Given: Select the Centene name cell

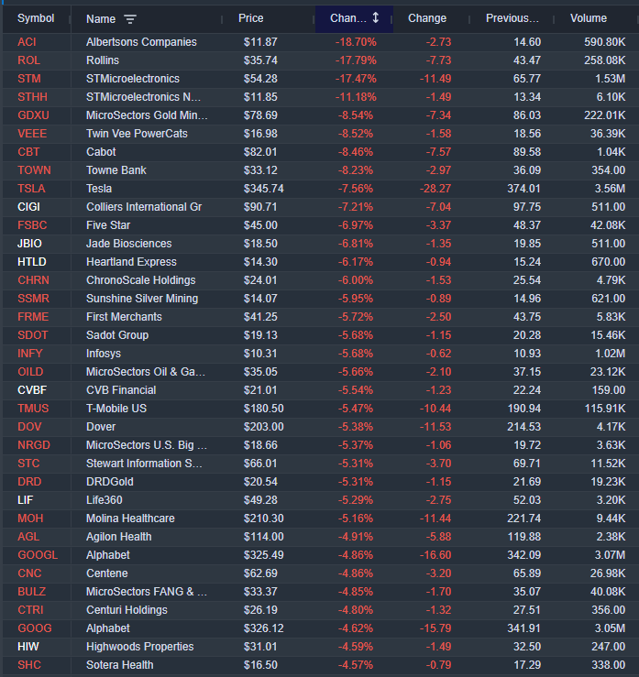Looking at the screenshot, I should 106,573.
